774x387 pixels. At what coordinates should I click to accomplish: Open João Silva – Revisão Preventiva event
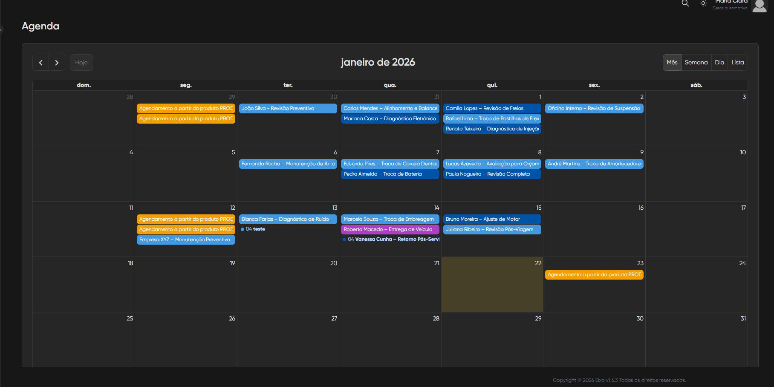click(288, 109)
